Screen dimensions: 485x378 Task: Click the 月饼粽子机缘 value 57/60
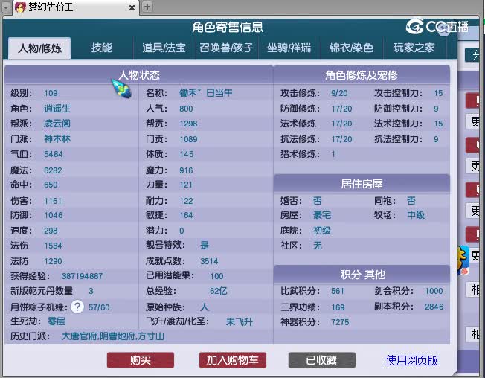pos(99,307)
